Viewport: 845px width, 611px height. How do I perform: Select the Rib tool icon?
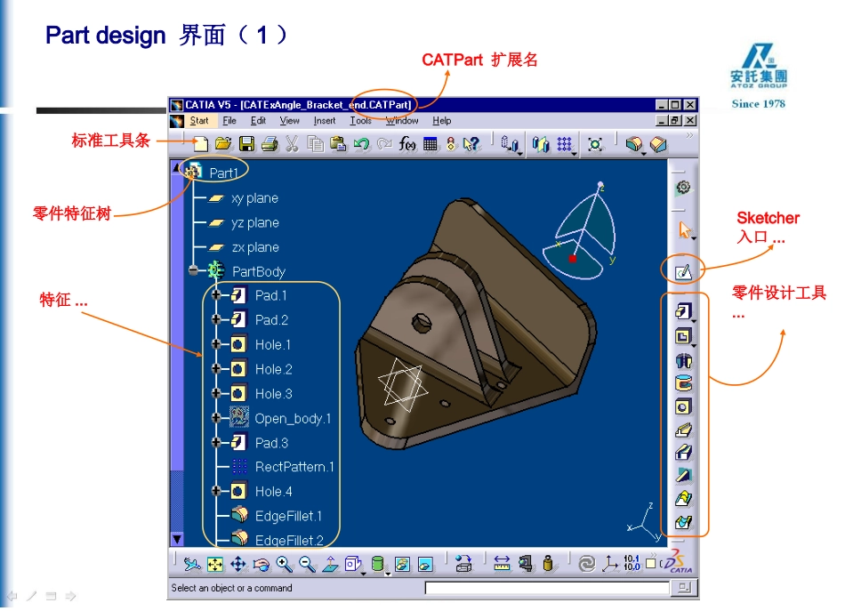683,430
